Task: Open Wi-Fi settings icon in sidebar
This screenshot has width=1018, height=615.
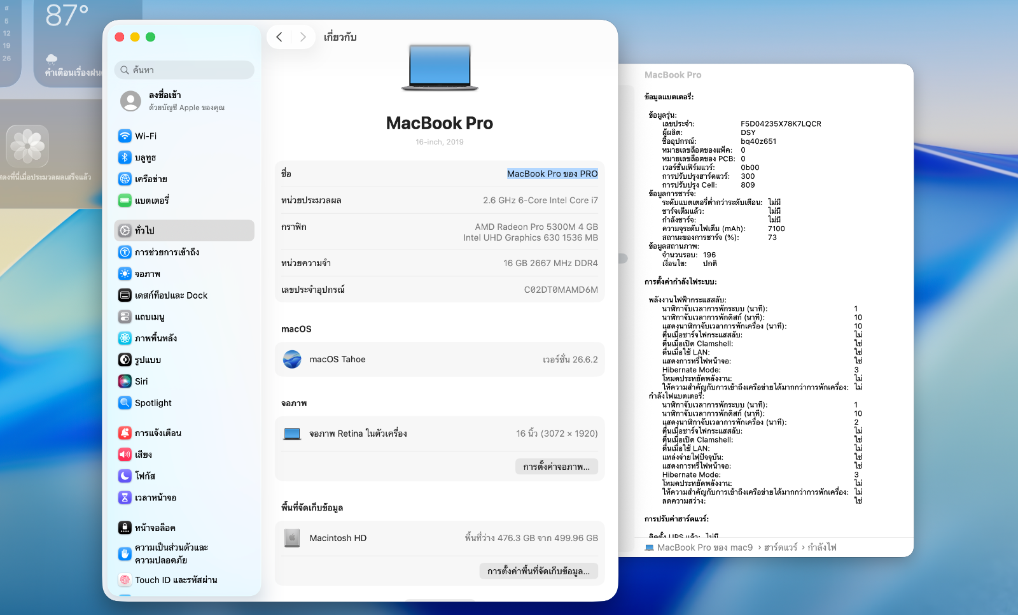Action: click(x=125, y=136)
